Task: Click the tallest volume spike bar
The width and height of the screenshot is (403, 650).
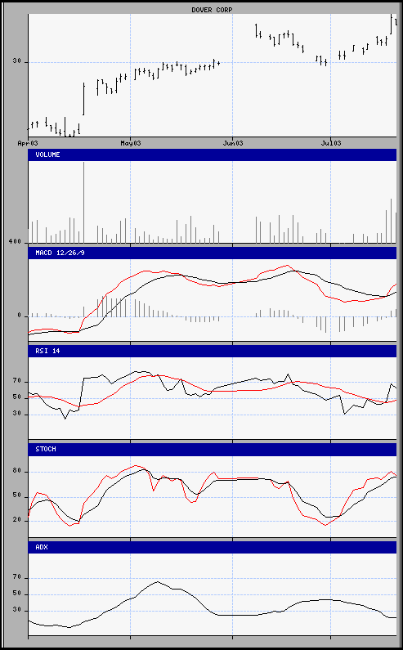Action: (x=83, y=202)
